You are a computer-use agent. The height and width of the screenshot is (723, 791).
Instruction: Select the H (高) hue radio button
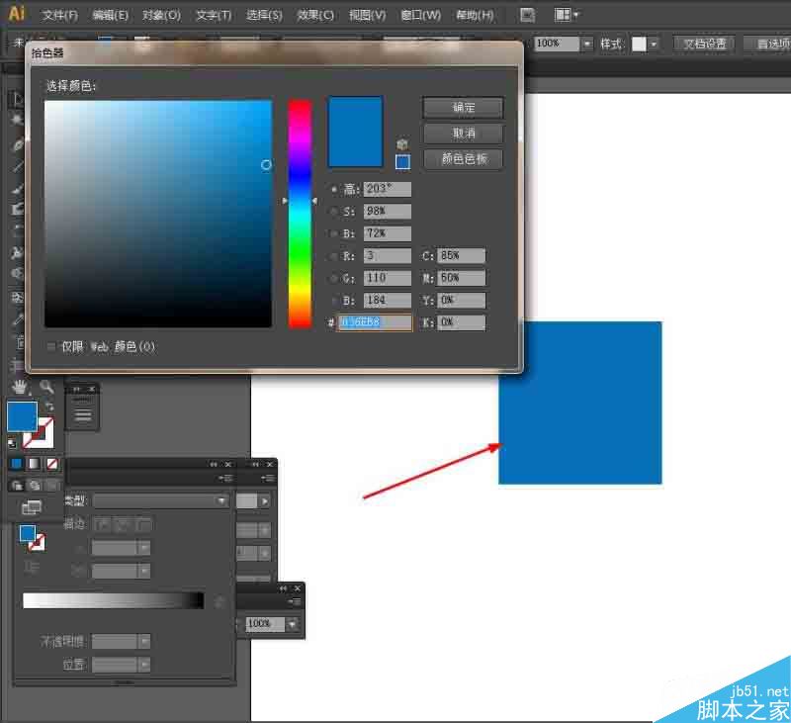[x=333, y=189]
